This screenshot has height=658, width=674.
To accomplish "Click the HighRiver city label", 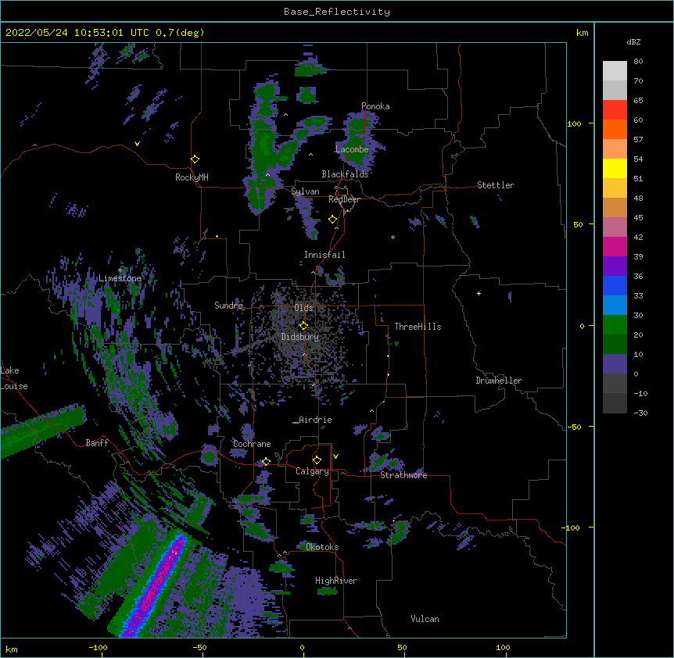I will (336, 581).
